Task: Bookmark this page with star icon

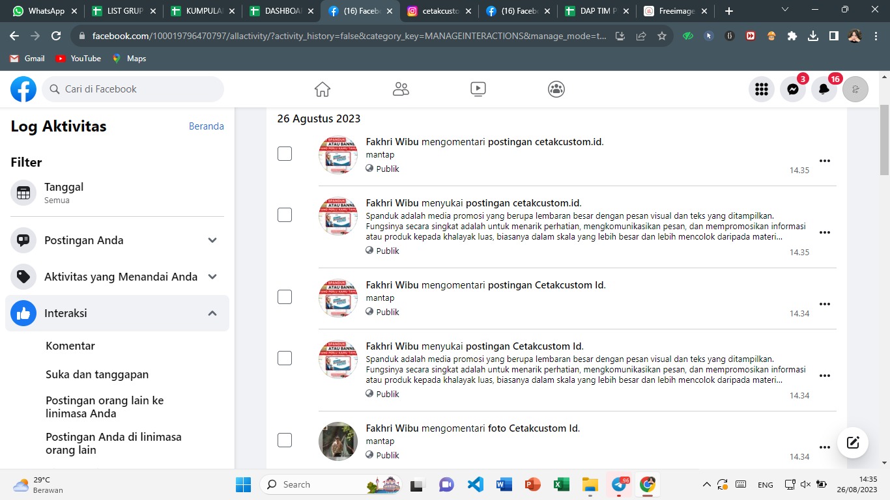Action: click(662, 36)
